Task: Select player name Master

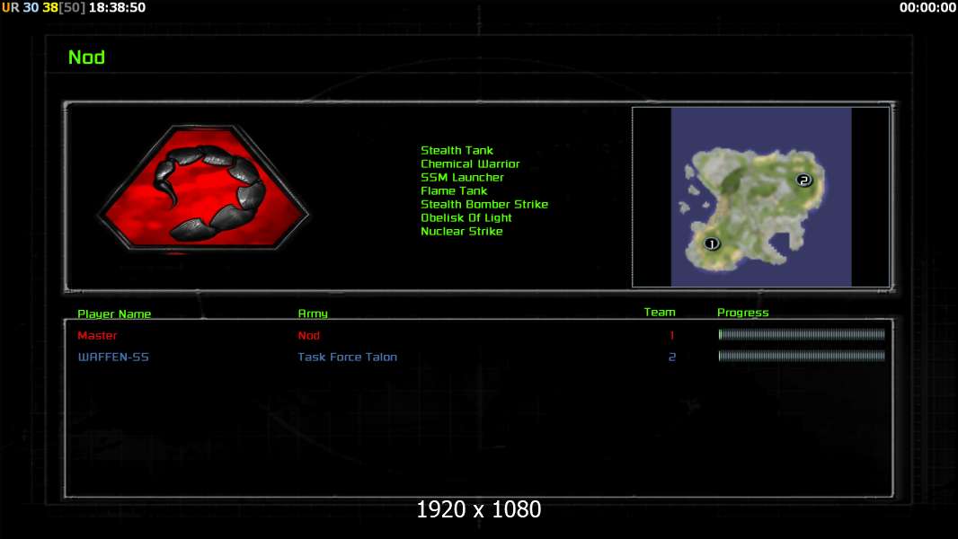Action: (x=97, y=335)
